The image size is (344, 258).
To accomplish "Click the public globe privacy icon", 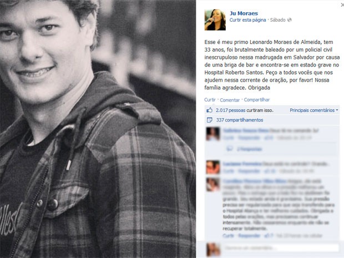I will (x=290, y=20).
